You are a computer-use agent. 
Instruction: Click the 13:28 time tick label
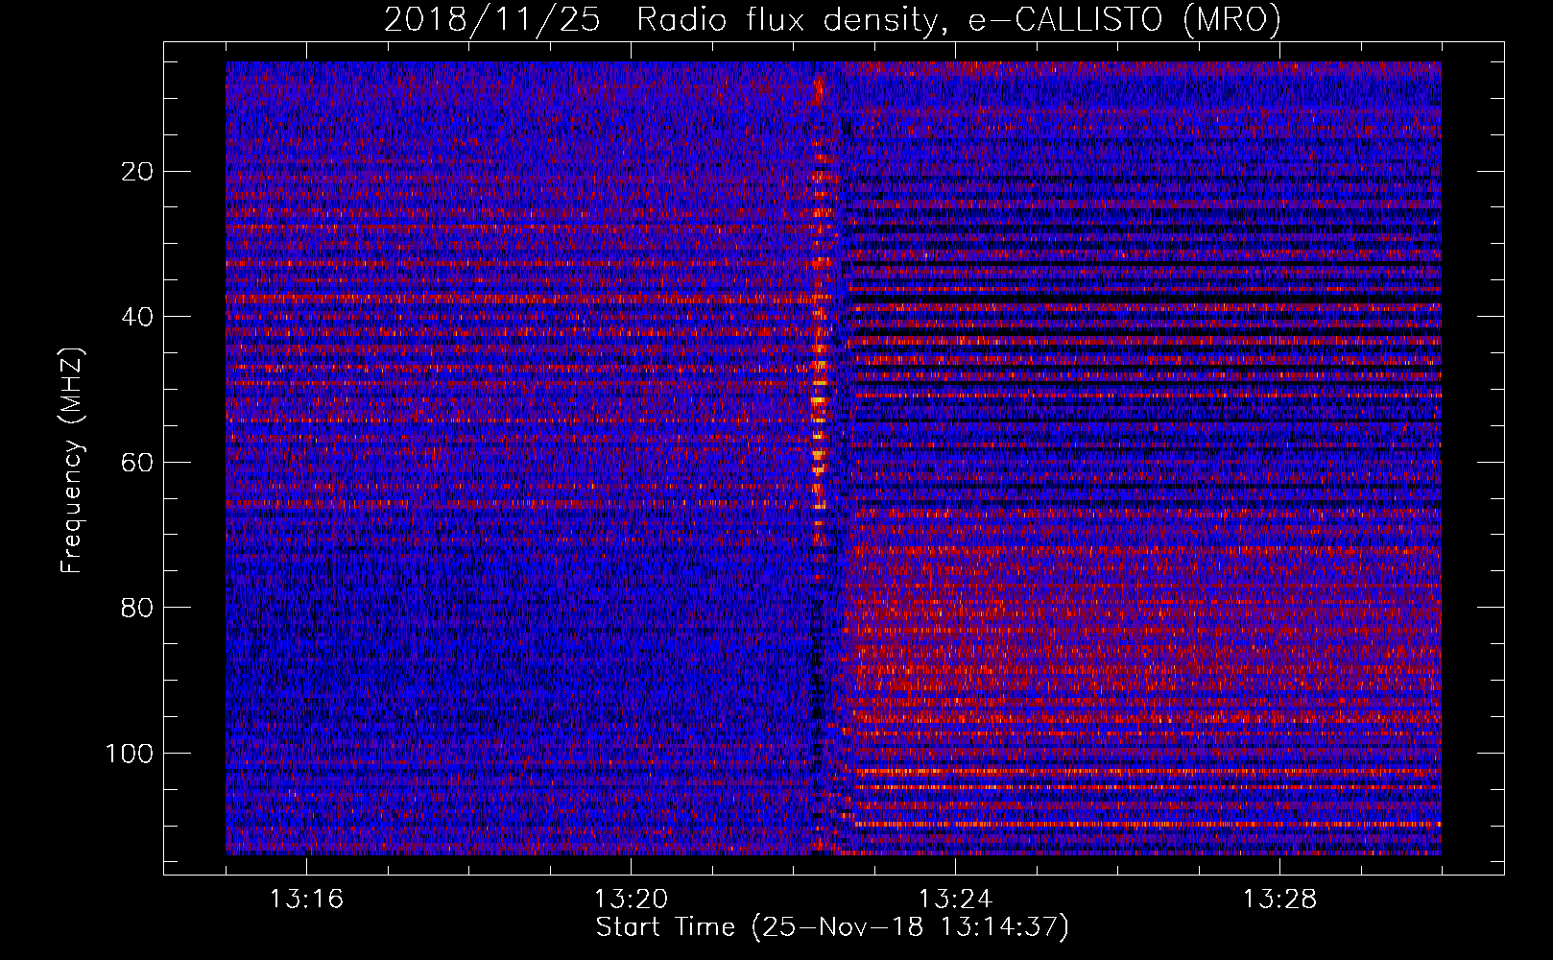click(1279, 900)
